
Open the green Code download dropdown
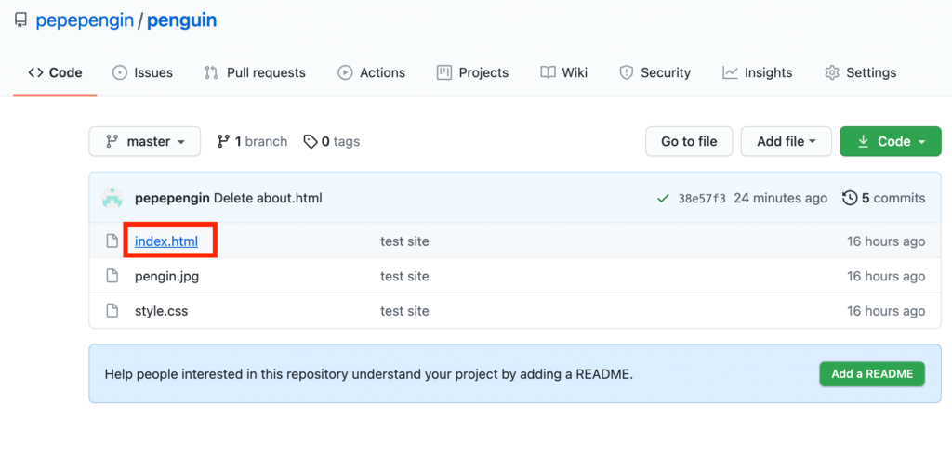coord(891,141)
